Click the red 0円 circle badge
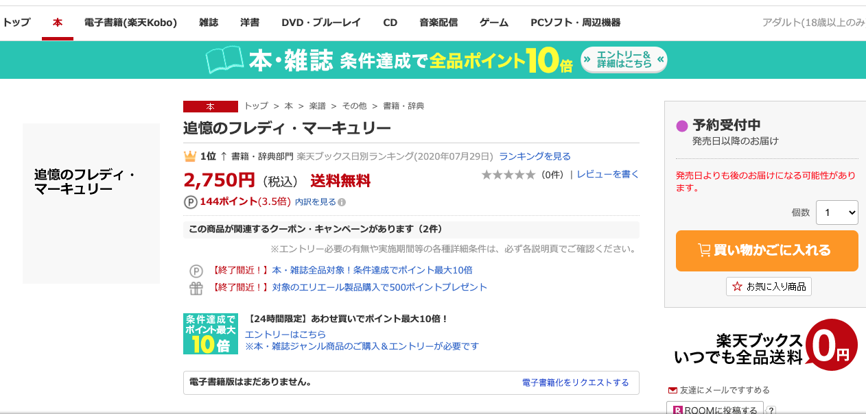This screenshot has height=414, width=866. tap(831, 345)
